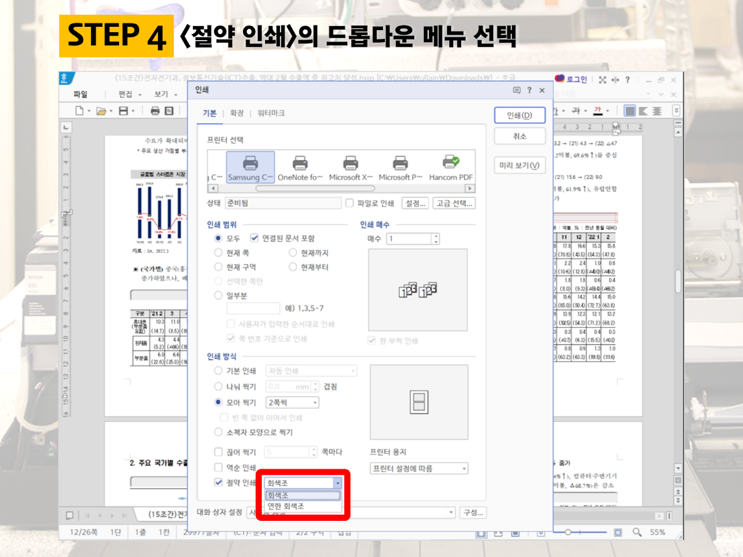The width and height of the screenshot is (743, 557).
Task: Click the new document icon in Hangul toolbar
Action: coord(79,111)
